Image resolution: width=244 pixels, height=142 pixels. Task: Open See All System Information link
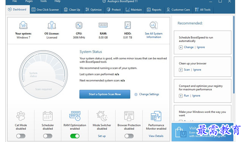pyautogui.click(x=154, y=35)
